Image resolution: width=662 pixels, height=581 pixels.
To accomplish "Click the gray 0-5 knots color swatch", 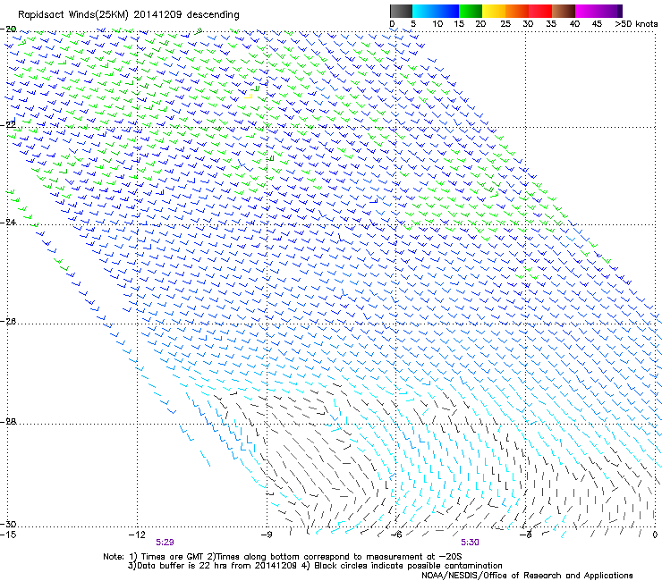I will point(401,11).
